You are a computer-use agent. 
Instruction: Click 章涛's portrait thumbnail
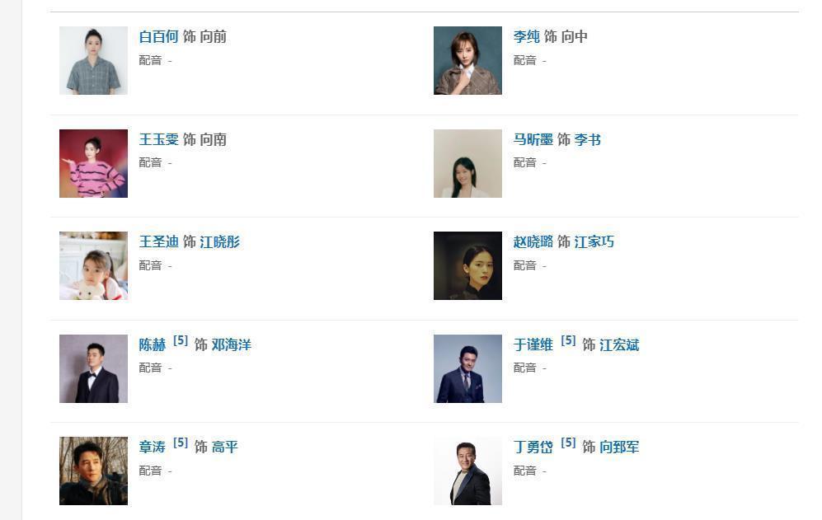coord(93,471)
